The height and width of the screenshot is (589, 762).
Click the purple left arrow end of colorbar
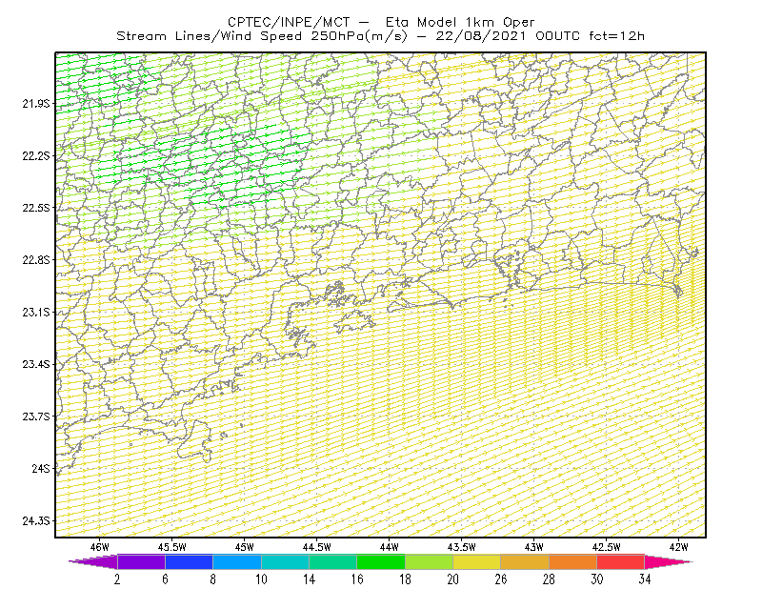(92, 561)
